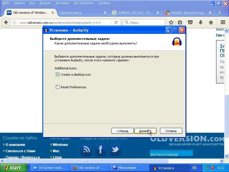
Task: Open the Linux category link
Action: [57, 157]
